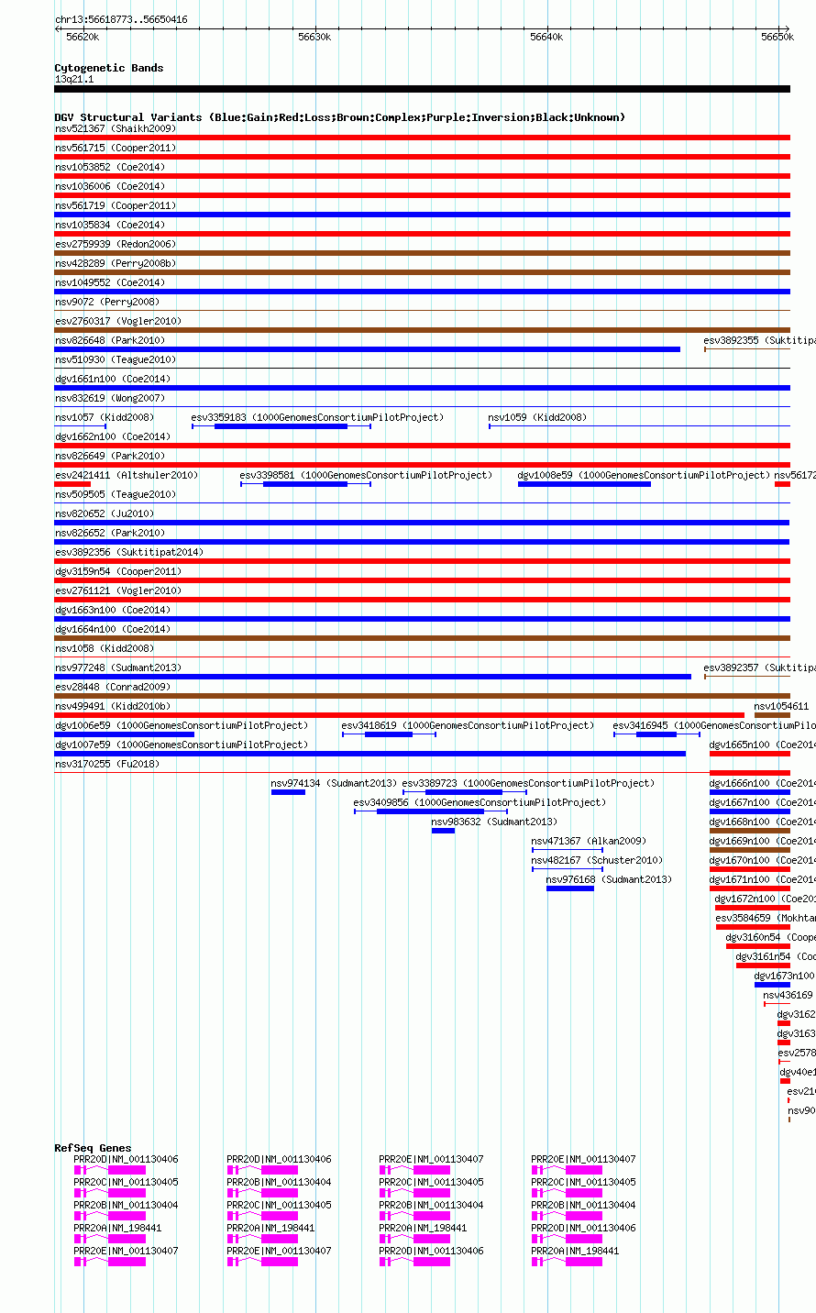
Task: Select variant esv3389723 label
Action: click(529, 783)
